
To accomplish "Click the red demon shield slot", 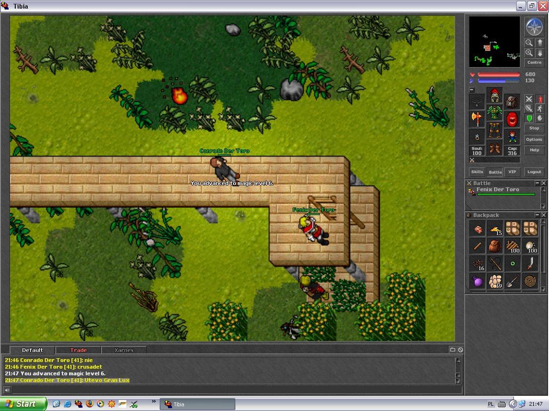I will [x=512, y=119].
